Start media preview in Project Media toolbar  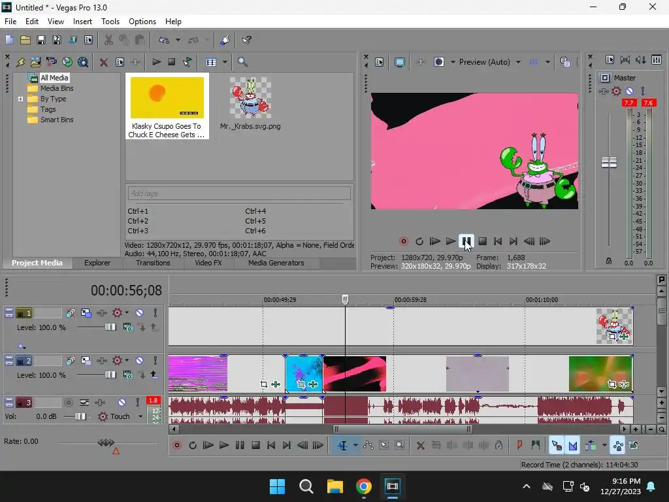(x=156, y=62)
